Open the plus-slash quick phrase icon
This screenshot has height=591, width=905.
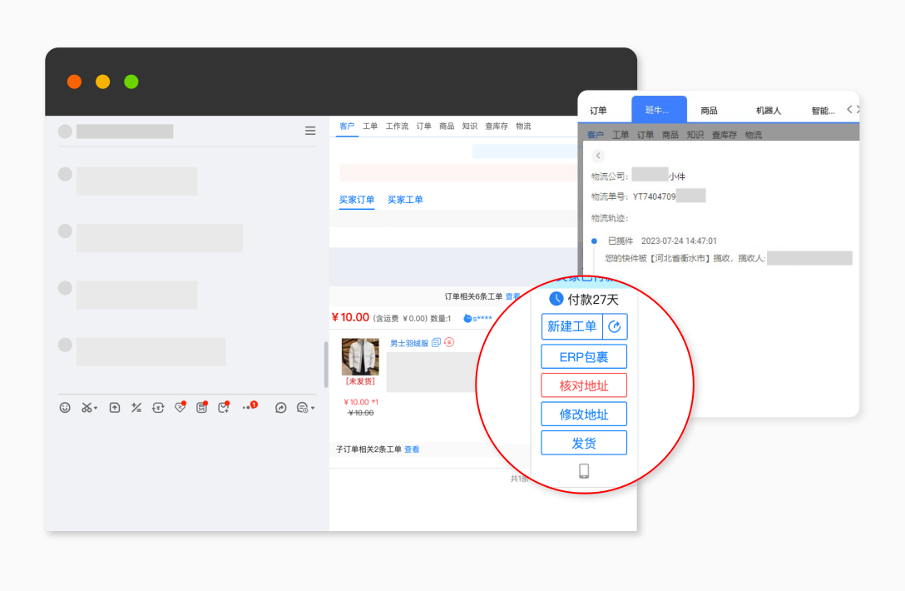tap(136, 408)
